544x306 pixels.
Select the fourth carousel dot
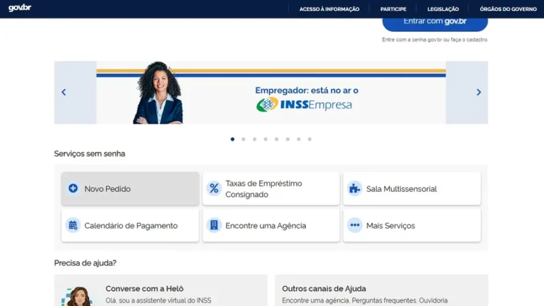pos(265,139)
